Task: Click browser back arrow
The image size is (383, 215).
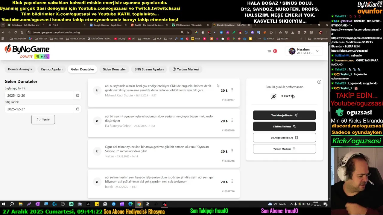Action: [x=3, y=32]
